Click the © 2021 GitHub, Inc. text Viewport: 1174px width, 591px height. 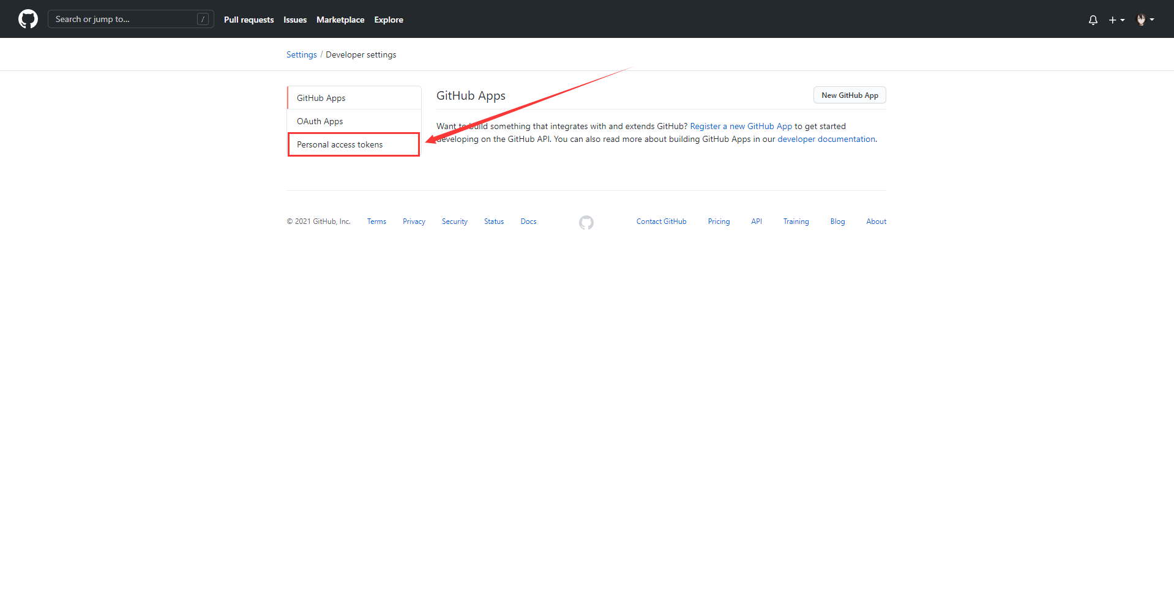tap(318, 221)
